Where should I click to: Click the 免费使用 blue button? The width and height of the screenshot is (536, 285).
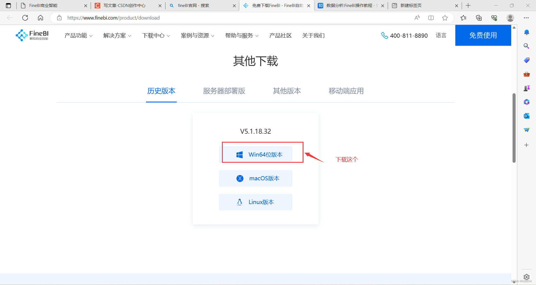pyautogui.click(x=483, y=35)
